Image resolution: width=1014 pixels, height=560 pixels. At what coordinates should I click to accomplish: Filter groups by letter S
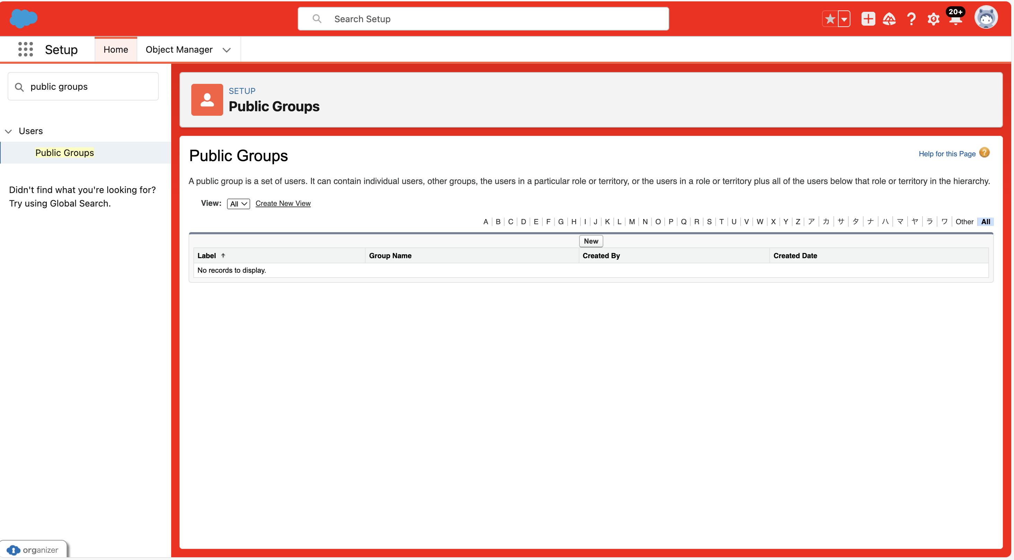tap(709, 221)
